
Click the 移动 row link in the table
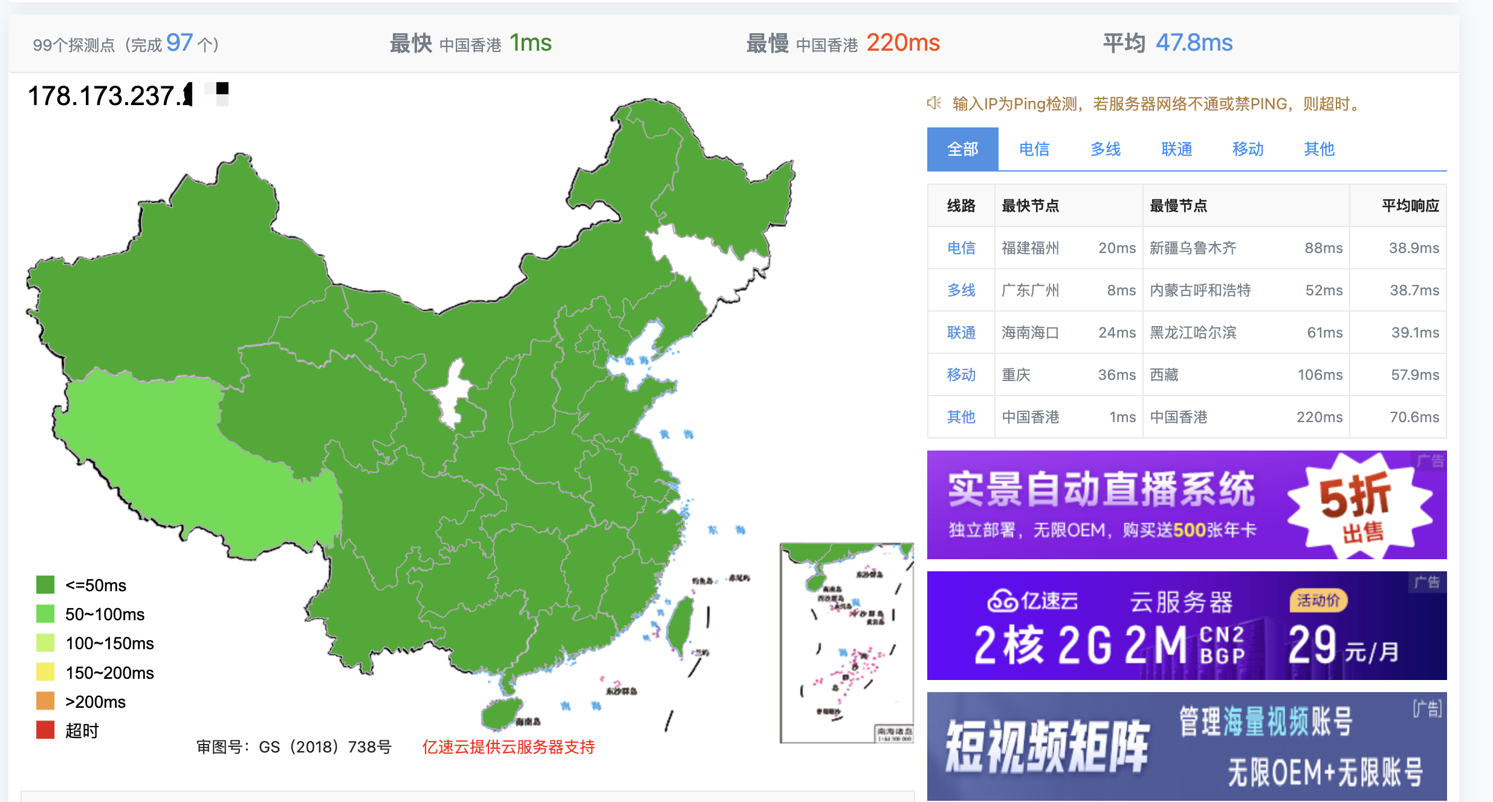(x=961, y=375)
